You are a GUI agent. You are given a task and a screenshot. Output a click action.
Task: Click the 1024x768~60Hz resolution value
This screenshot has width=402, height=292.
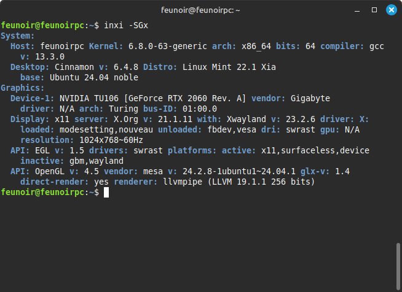tap(111, 140)
